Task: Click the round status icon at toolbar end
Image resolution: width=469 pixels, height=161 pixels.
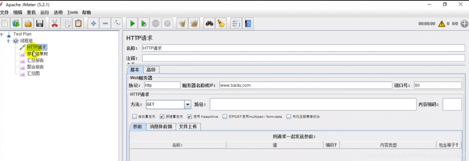Action: click(x=464, y=23)
